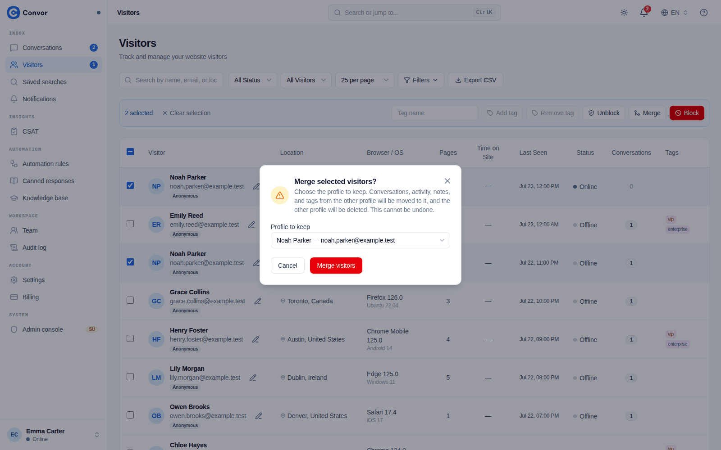Image resolution: width=721 pixels, height=450 pixels.
Task: Open Settings in the sidebar
Action: 54,280
